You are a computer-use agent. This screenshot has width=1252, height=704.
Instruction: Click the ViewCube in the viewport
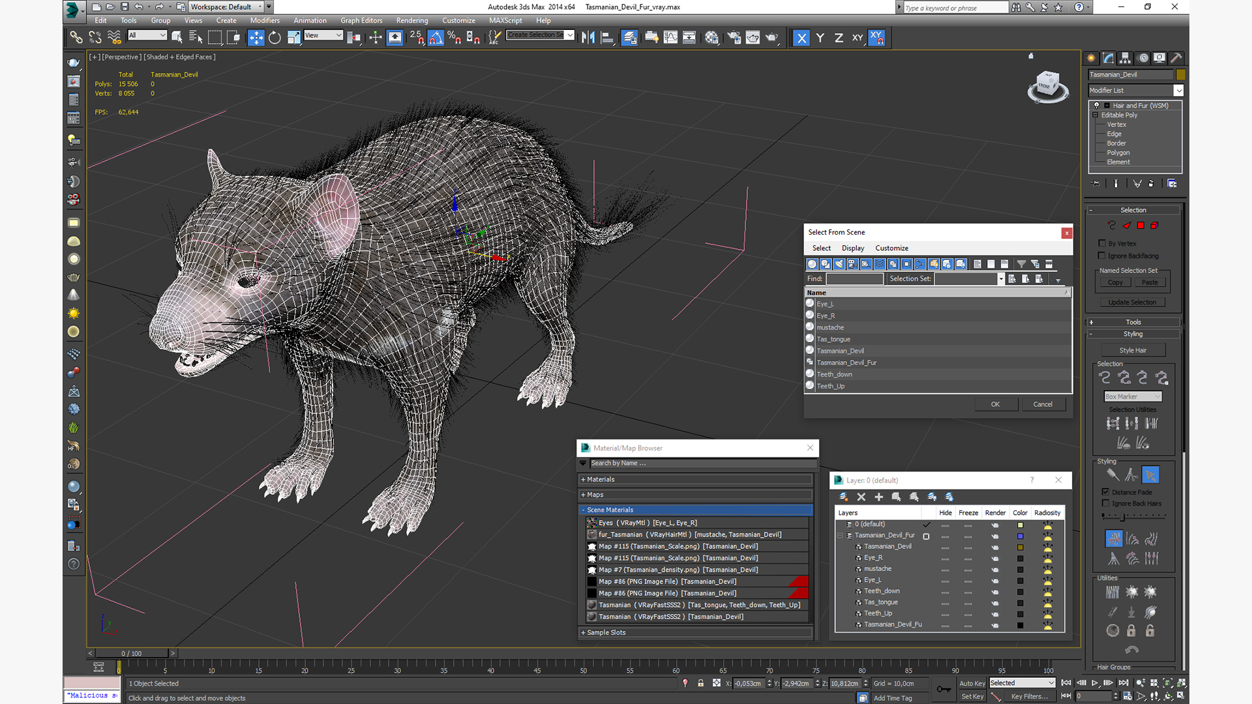pyautogui.click(x=1047, y=86)
